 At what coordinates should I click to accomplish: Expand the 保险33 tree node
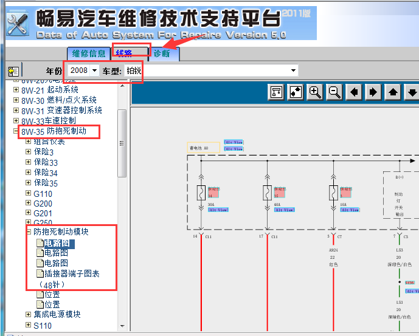coord(28,162)
